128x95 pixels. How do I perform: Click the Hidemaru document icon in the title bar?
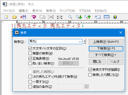pyautogui.click(x=5, y=4)
